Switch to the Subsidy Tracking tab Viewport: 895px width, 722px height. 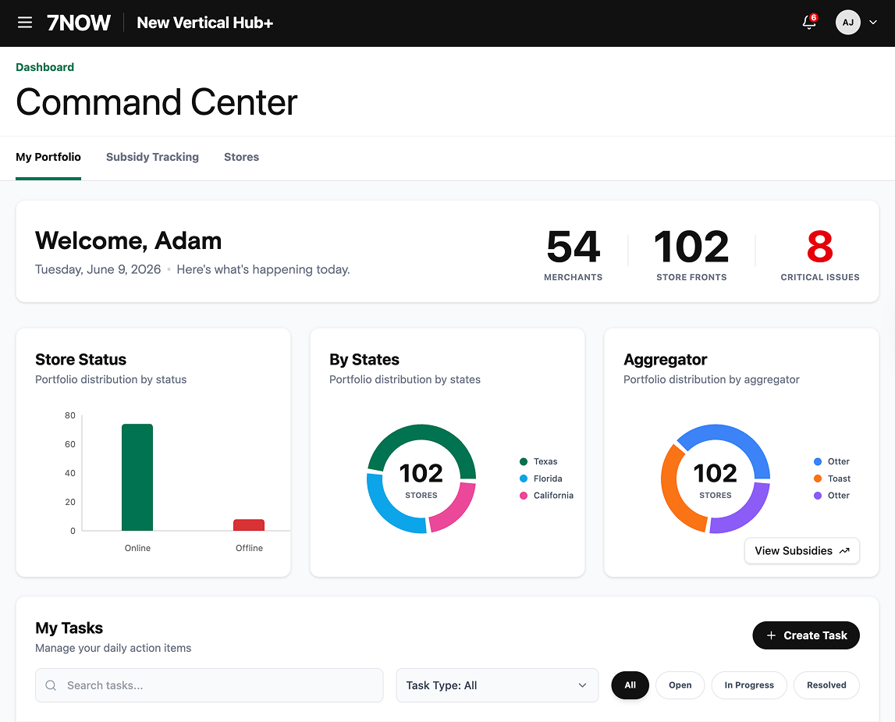tap(152, 157)
